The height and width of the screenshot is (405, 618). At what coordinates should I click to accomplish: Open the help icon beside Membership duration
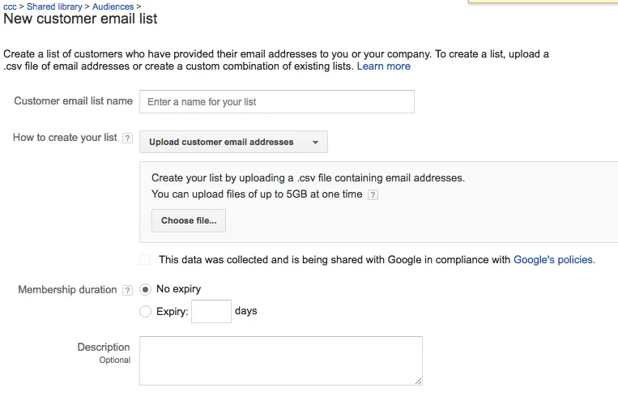(x=127, y=291)
